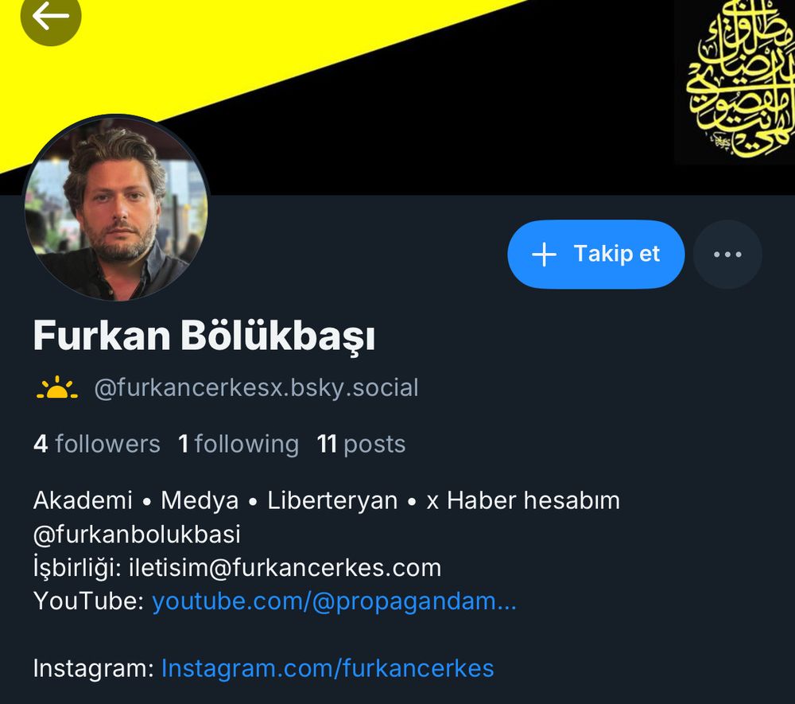Go back using the arrow icon
The image size is (795, 704).
coord(51,16)
